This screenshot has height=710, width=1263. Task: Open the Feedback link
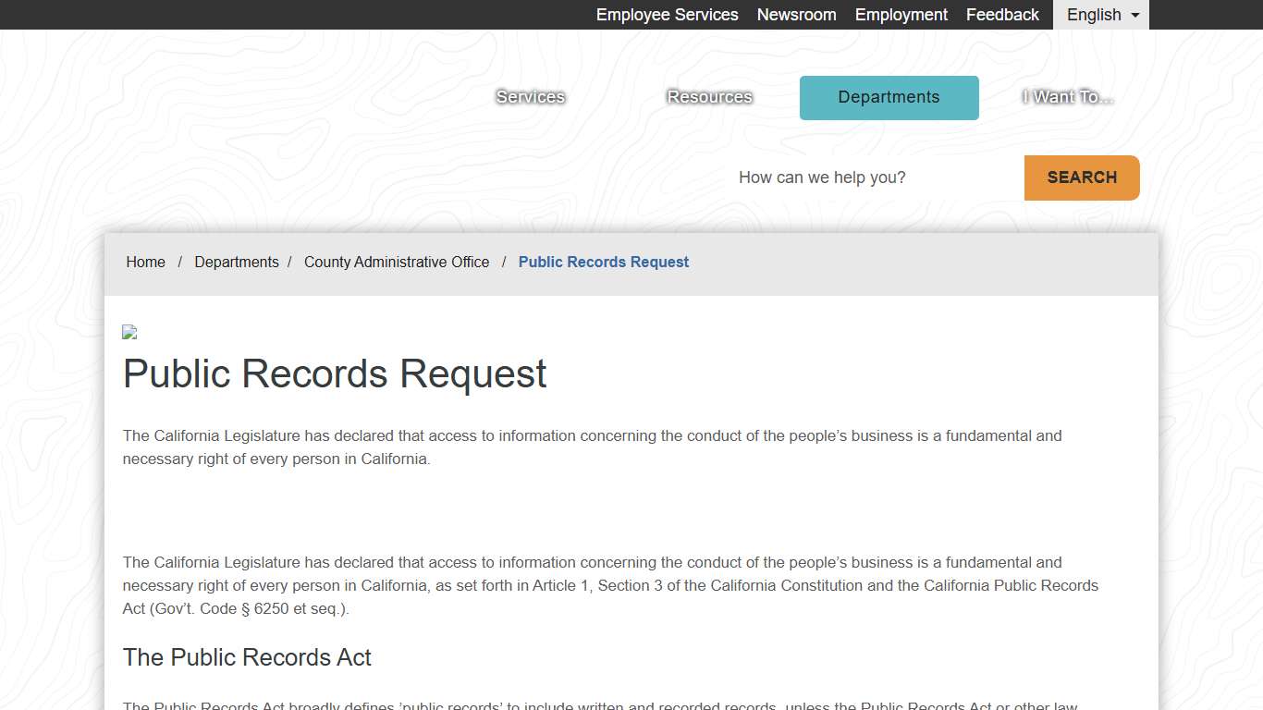pyautogui.click(x=1002, y=15)
